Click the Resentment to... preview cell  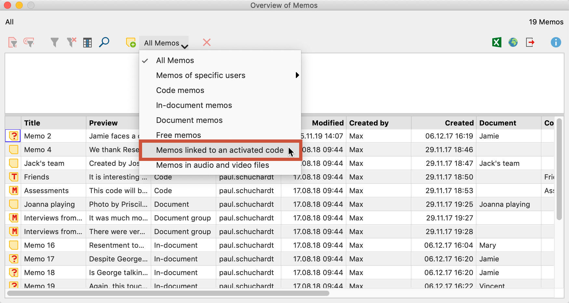click(x=119, y=245)
